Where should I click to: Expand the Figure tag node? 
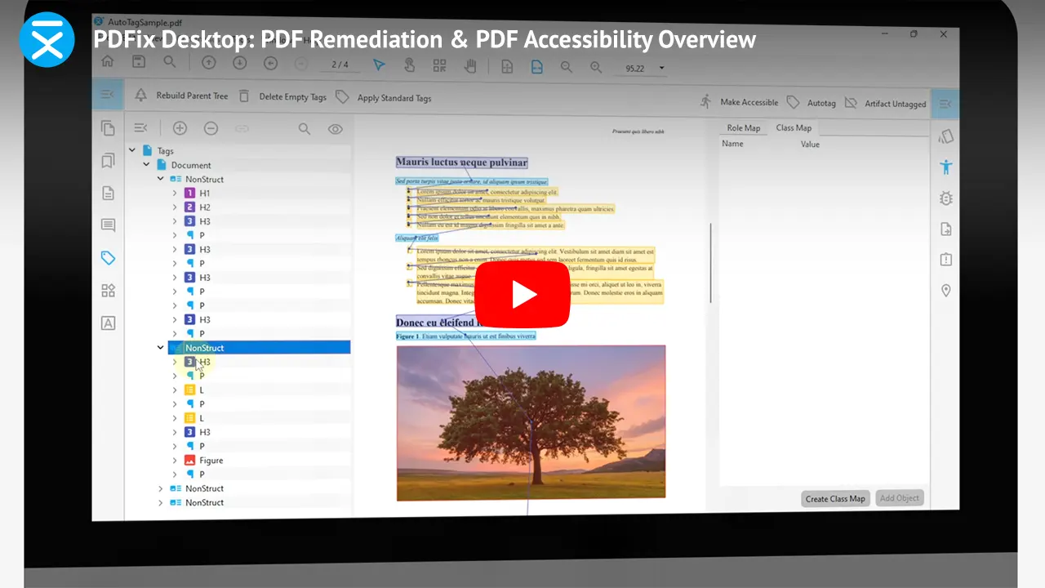[175, 461]
